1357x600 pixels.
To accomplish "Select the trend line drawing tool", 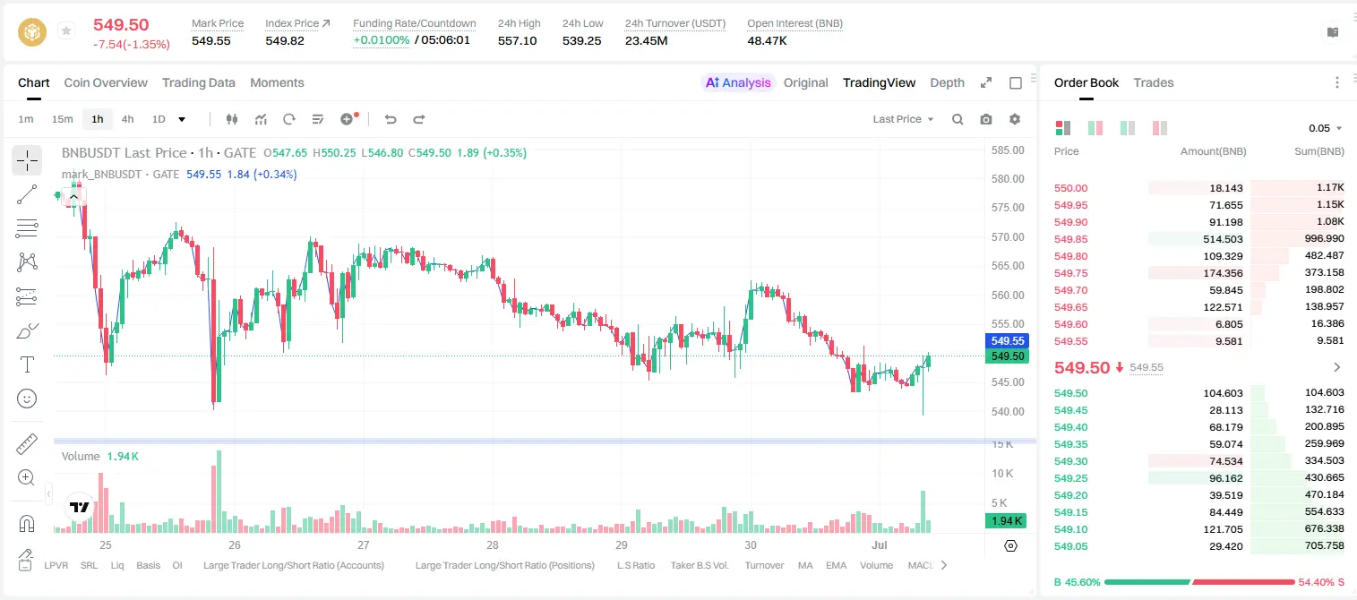I will [27, 194].
